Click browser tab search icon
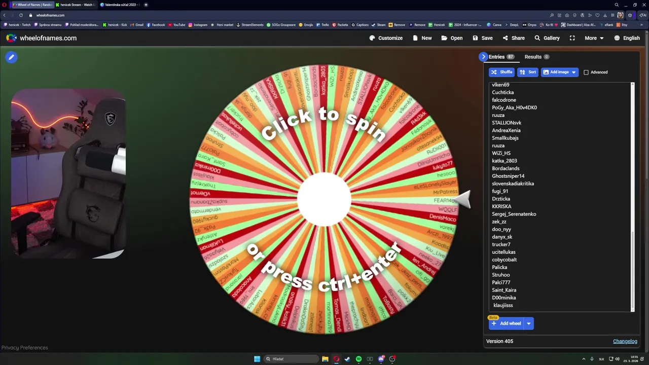 coord(617,5)
